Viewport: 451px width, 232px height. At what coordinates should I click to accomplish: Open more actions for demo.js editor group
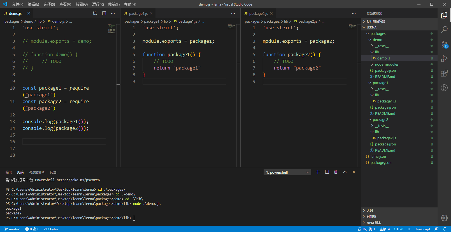point(113,13)
